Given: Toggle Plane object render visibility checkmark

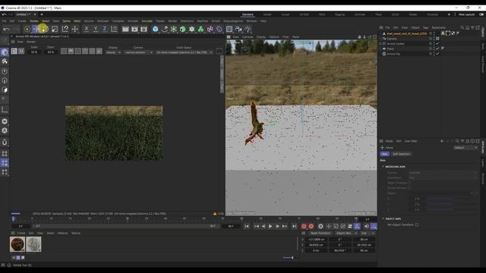Looking at the screenshot, I should pos(437,49).
